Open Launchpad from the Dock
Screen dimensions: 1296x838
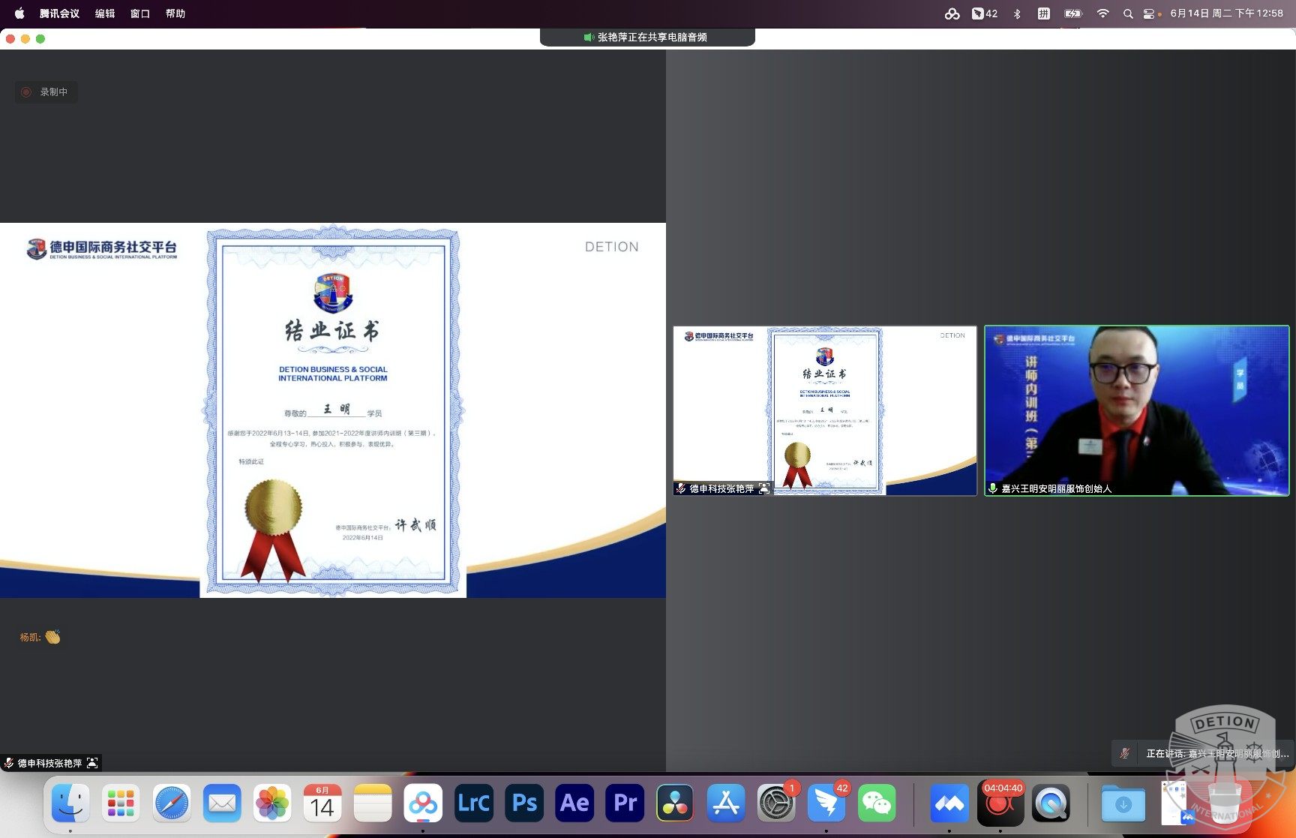click(121, 803)
